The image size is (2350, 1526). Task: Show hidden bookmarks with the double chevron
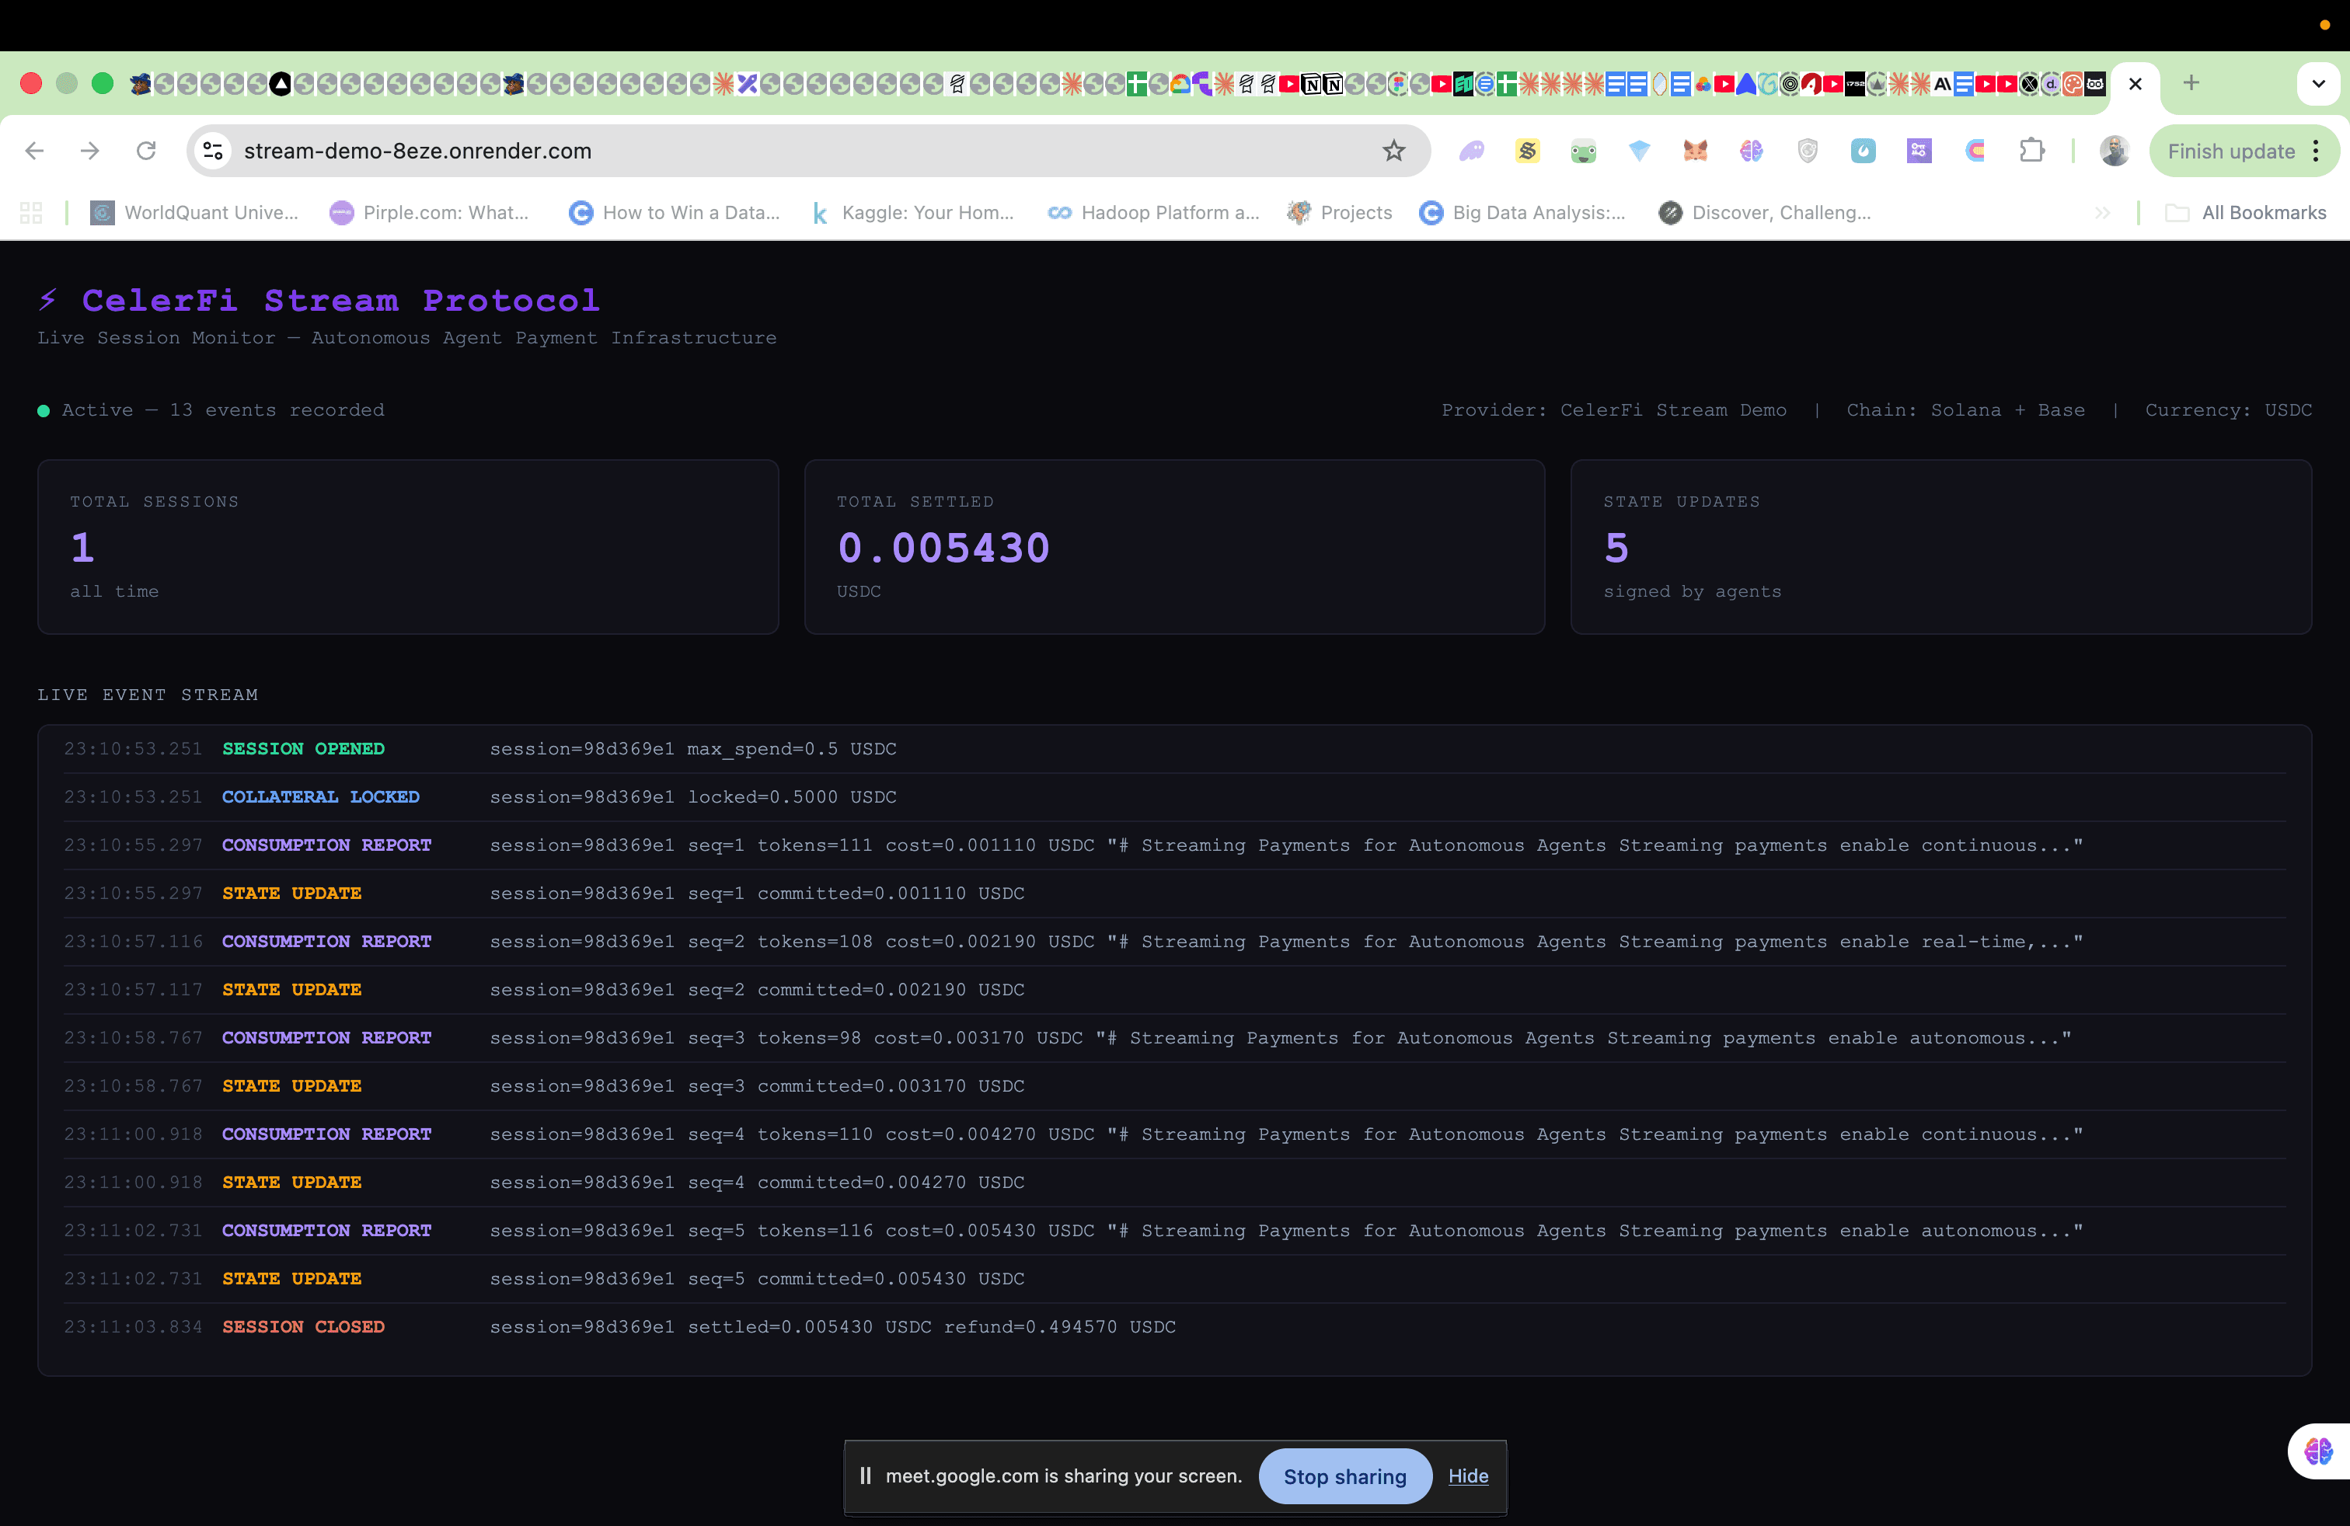coord(2102,212)
